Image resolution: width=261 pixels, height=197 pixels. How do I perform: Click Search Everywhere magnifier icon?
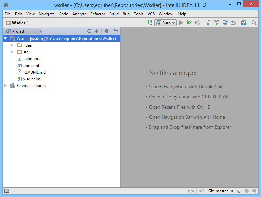[254, 23]
